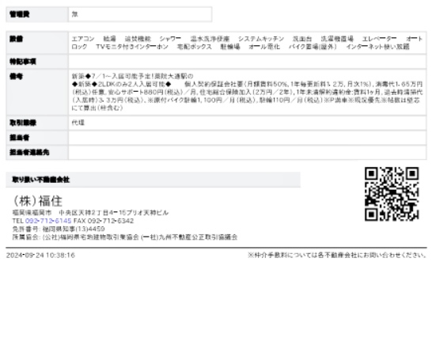Image resolution: width=436 pixels, height=353 pixels.
Task: Click the エアコン equipment item
Action: [x=83, y=39]
